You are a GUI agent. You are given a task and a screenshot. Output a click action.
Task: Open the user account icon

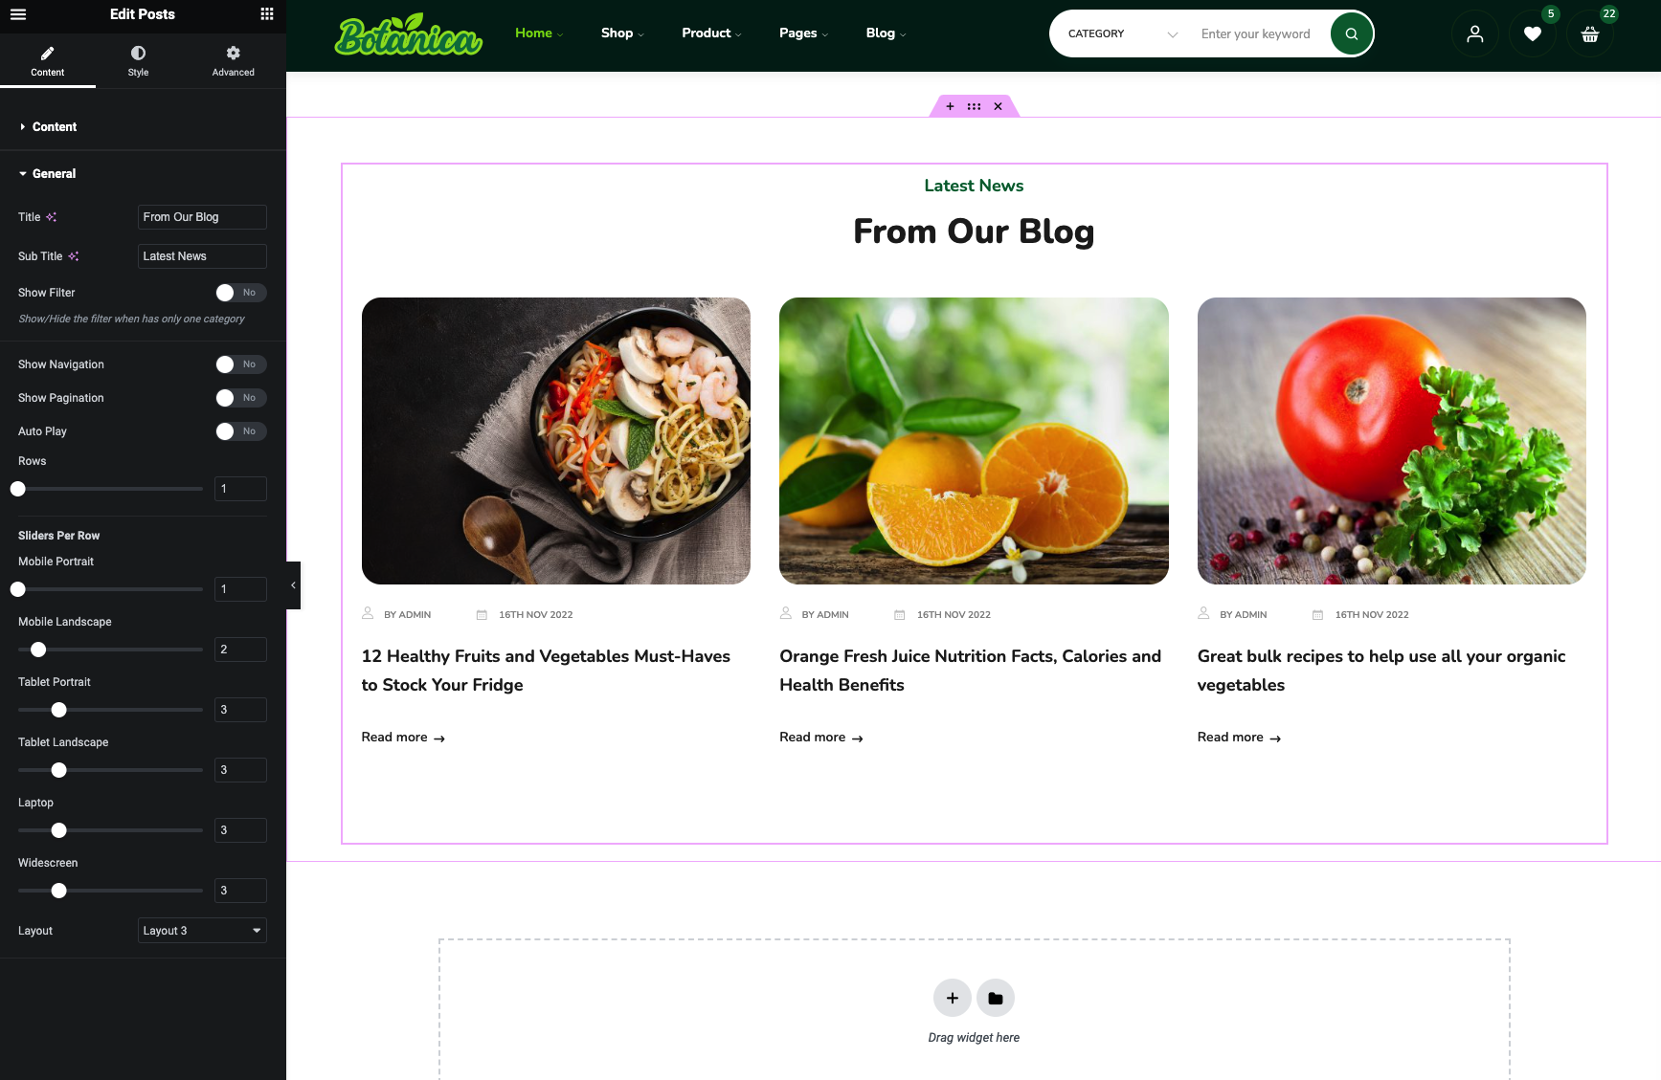(1474, 33)
